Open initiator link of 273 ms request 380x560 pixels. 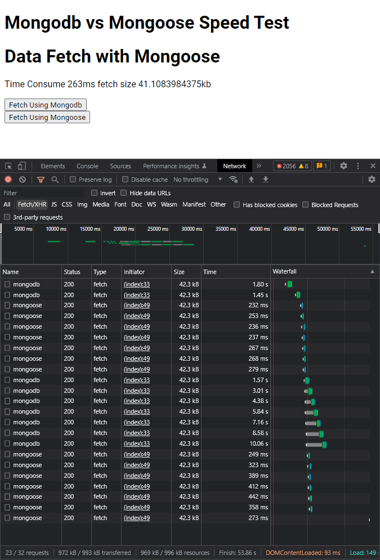coord(137,518)
